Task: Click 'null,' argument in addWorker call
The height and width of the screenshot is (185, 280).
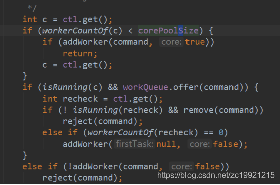Action: tap(168, 144)
